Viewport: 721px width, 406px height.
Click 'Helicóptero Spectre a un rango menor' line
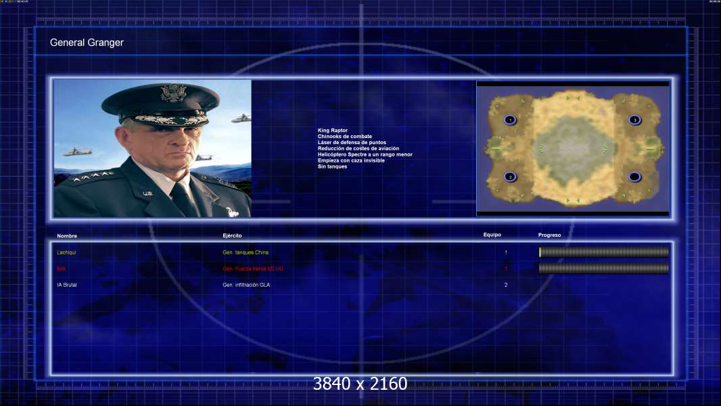(x=365, y=154)
